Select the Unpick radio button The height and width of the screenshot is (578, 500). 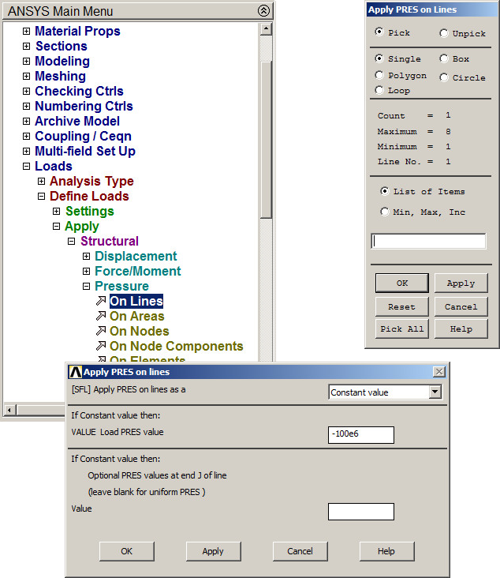(444, 33)
